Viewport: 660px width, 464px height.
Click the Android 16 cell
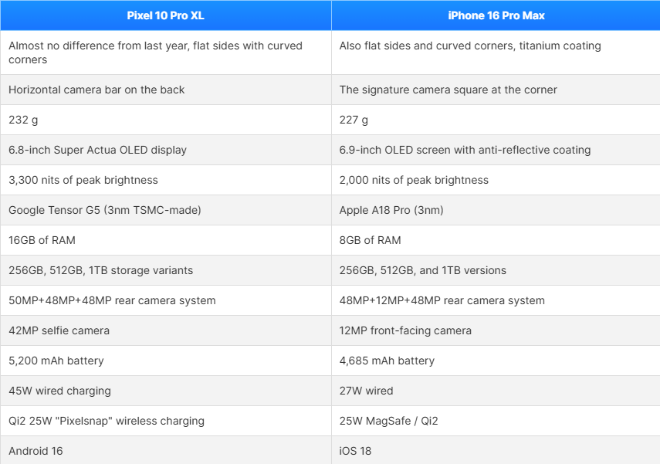[x=166, y=450]
